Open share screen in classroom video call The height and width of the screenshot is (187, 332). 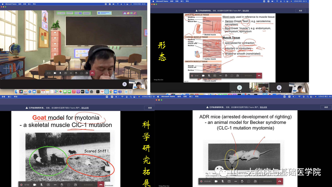coord(65,73)
